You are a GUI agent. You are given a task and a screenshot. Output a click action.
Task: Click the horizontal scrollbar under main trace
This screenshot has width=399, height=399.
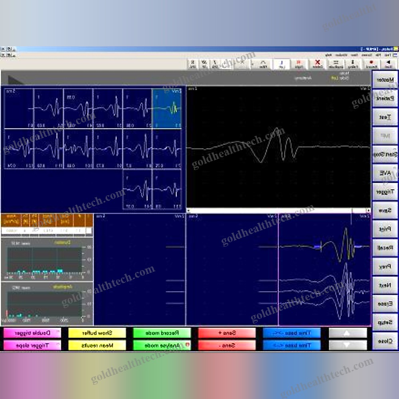coord(279,210)
